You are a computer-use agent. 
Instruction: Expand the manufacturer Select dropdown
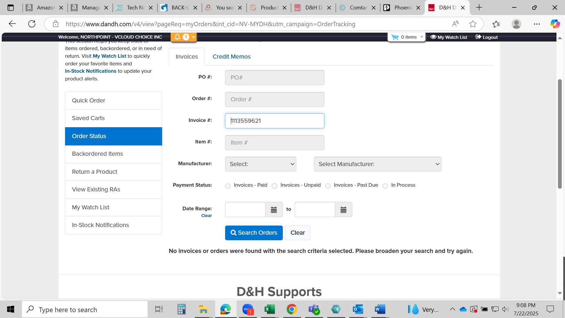click(260, 164)
